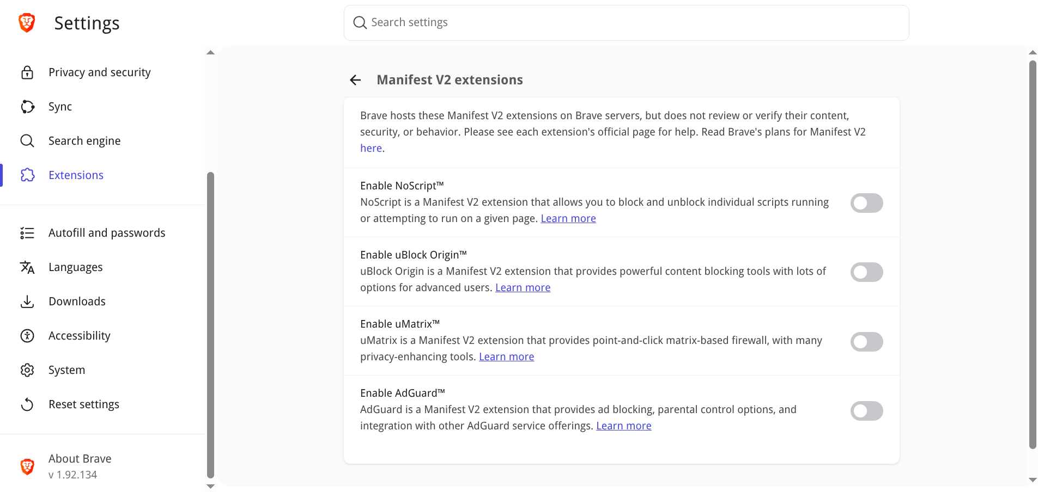Screen dimensions: 1038x492
Task: Click the Search engine magnifier icon
Action: point(27,141)
